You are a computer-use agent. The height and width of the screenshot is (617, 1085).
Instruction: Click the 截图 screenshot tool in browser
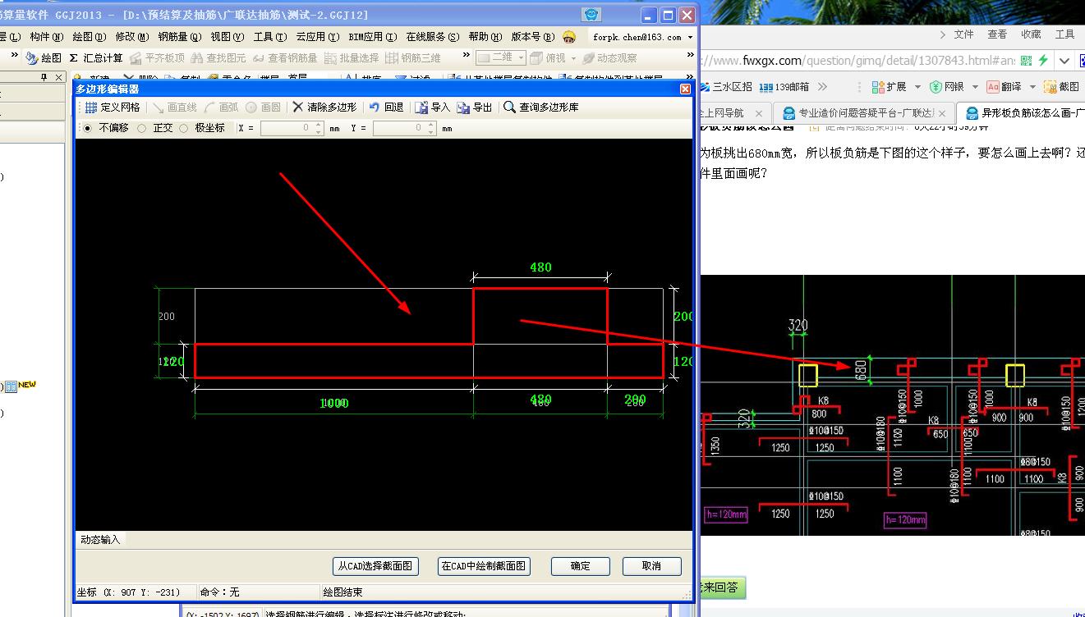[x=1061, y=86]
